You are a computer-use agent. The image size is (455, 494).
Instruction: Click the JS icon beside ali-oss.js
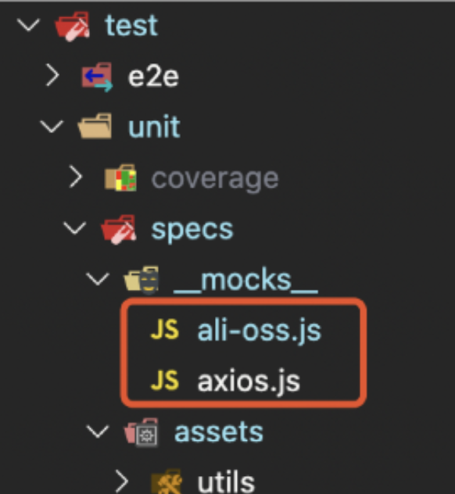[x=164, y=330]
